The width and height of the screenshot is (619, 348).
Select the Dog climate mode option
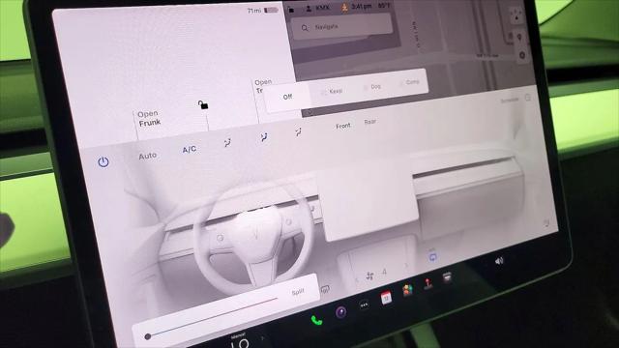[x=371, y=86]
